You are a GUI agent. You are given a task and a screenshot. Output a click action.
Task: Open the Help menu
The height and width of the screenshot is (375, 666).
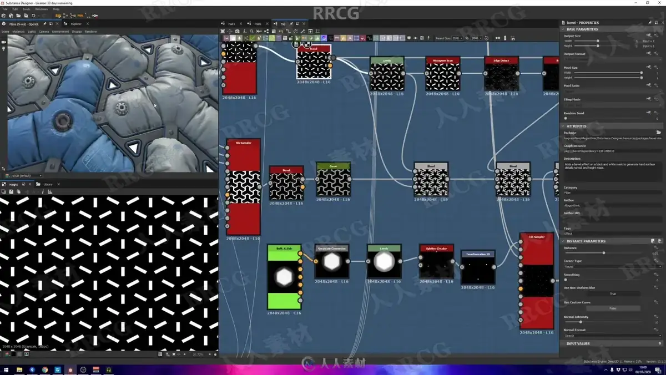click(x=56, y=9)
